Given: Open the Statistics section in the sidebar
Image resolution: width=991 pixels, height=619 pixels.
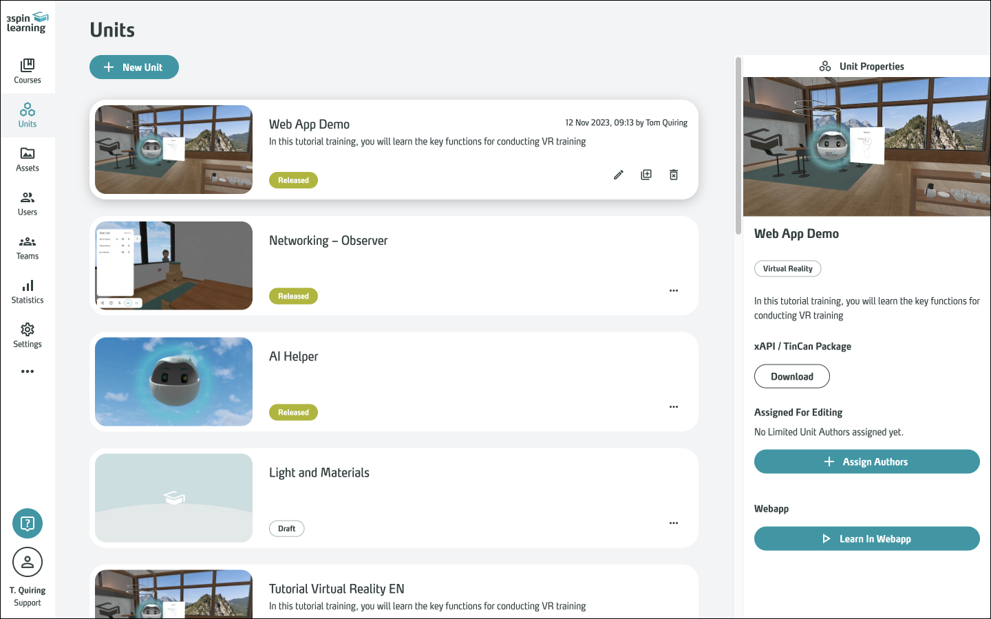Looking at the screenshot, I should pyautogui.click(x=28, y=291).
